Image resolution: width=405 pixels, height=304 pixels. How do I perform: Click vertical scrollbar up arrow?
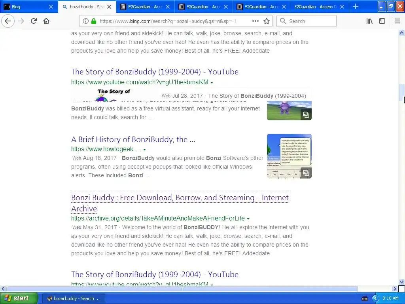[x=401, y=32]
